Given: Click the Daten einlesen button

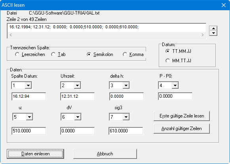Looking at the screenshot, I should click(x=35, y=154).
